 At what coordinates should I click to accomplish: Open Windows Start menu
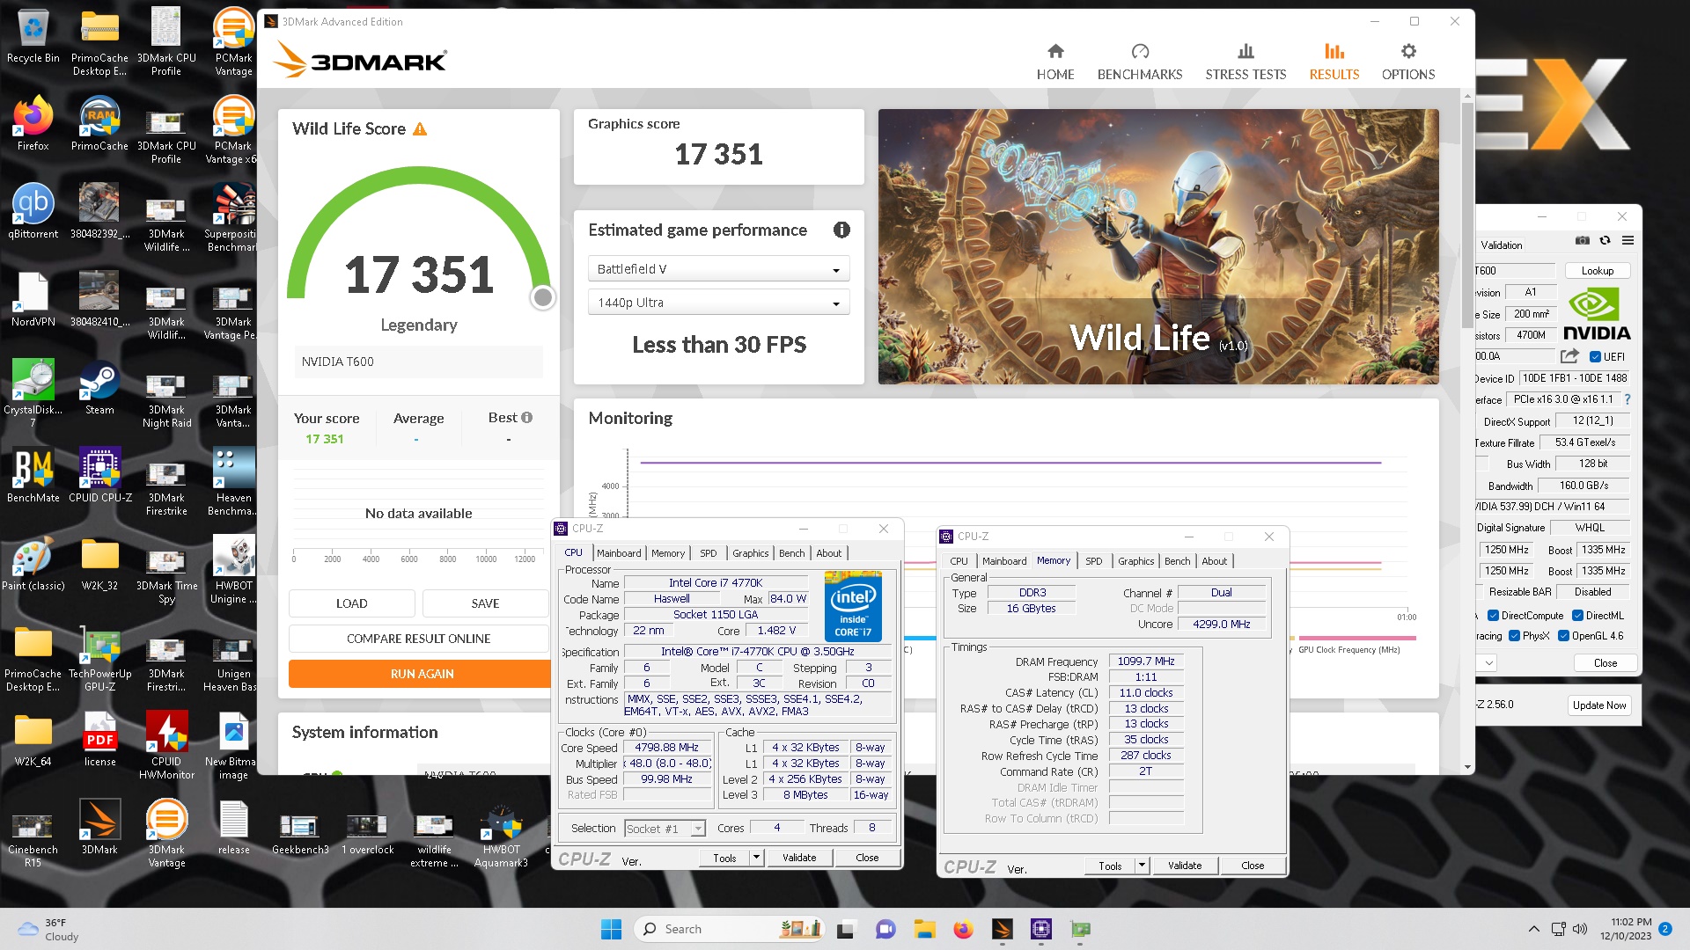[x=611, y=929]
